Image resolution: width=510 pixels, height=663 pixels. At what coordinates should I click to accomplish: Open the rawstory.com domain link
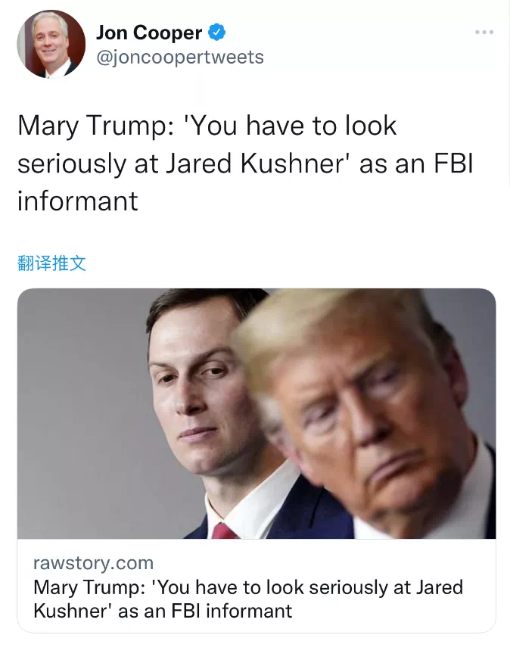pyautogui.click(x=94, y=563)
